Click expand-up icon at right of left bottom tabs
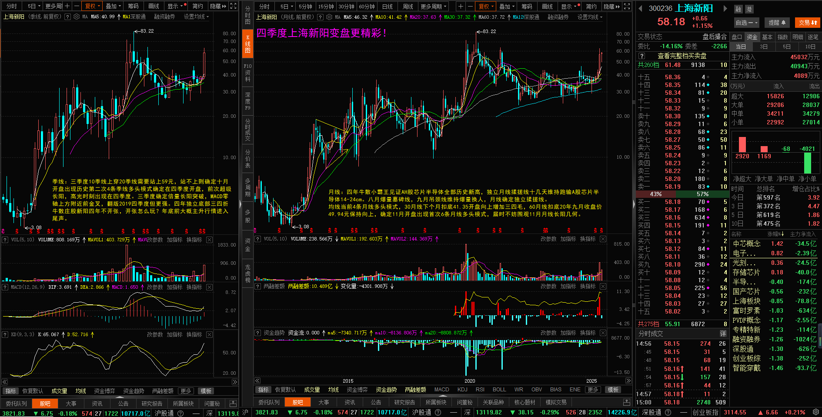The height and width of the screenshot is (417, 822). pos(233,404)
